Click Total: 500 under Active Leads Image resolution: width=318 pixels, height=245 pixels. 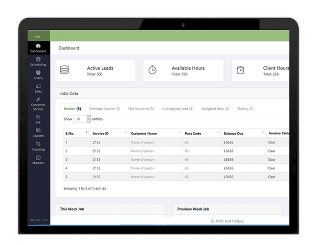coord(95,74)
